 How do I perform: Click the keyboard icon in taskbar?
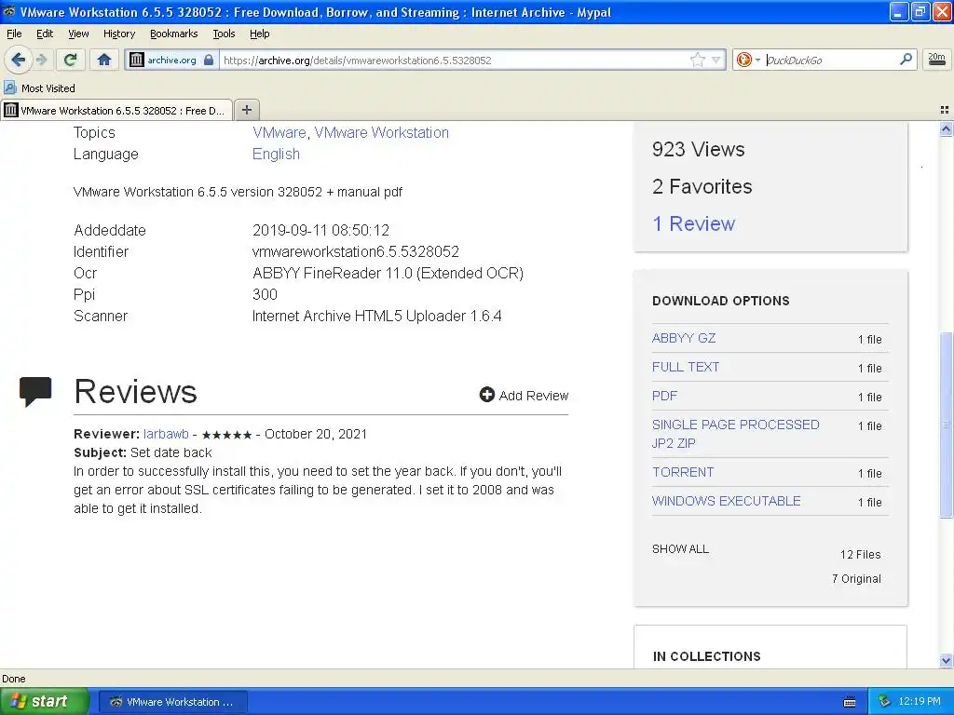click(x=850, y=702)
